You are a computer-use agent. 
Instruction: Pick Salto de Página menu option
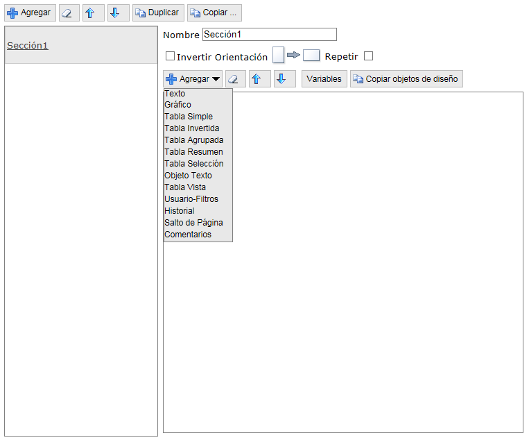tap(193, 223)
